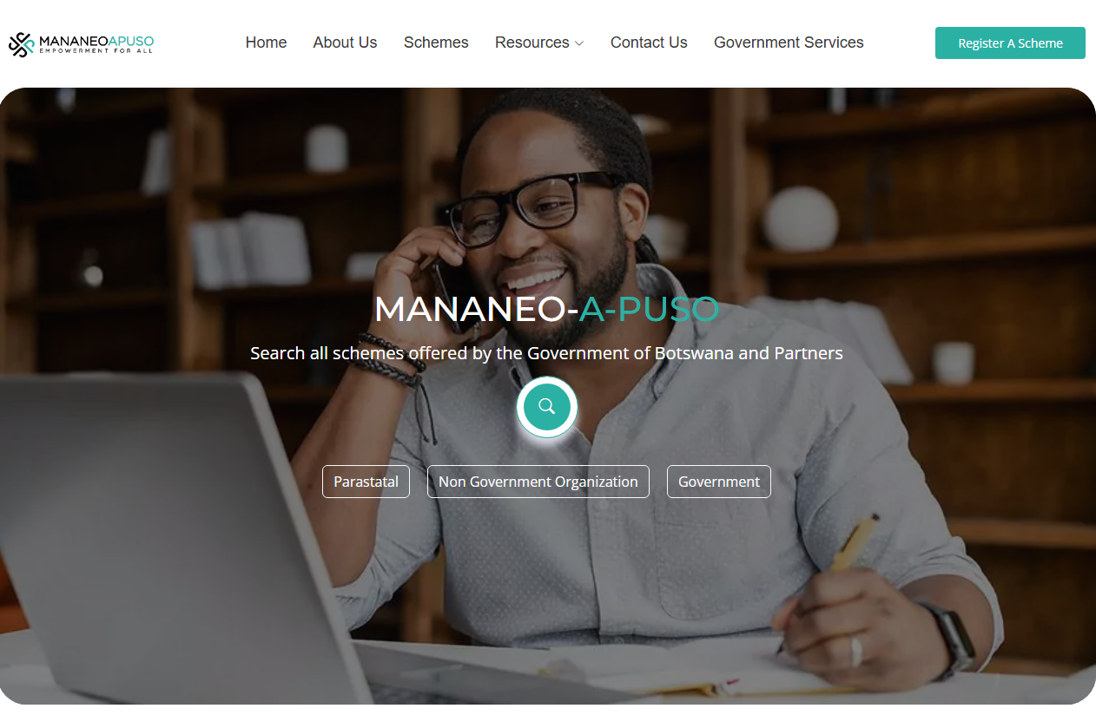
Task: Click the teal A-PUSO part of the title
Action: click(x=650, y=310)
